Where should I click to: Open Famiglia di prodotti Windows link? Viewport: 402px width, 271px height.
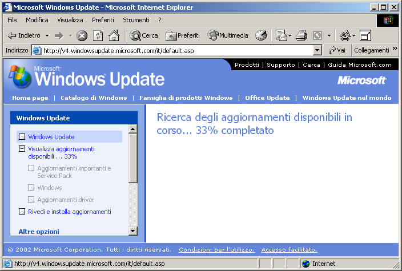point(186,98)
